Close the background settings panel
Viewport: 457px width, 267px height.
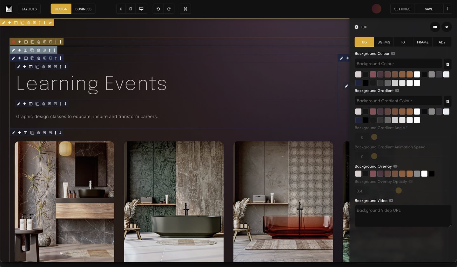[447, 27]
